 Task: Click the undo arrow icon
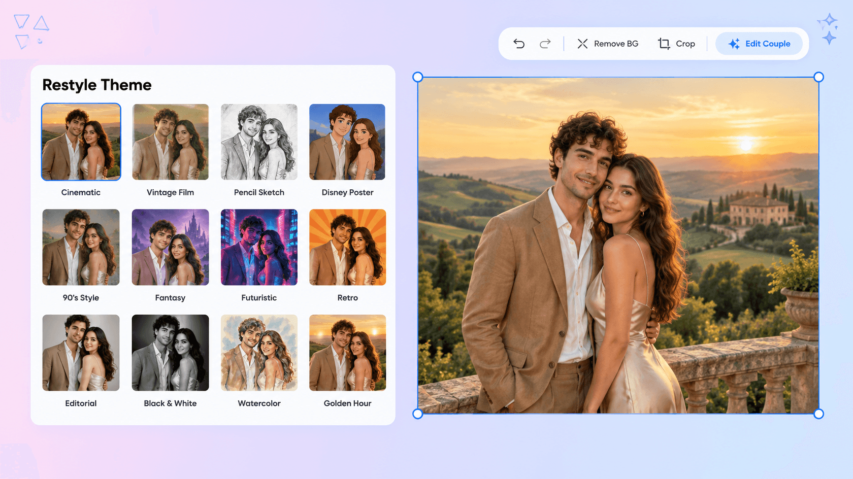coord(519,44)
